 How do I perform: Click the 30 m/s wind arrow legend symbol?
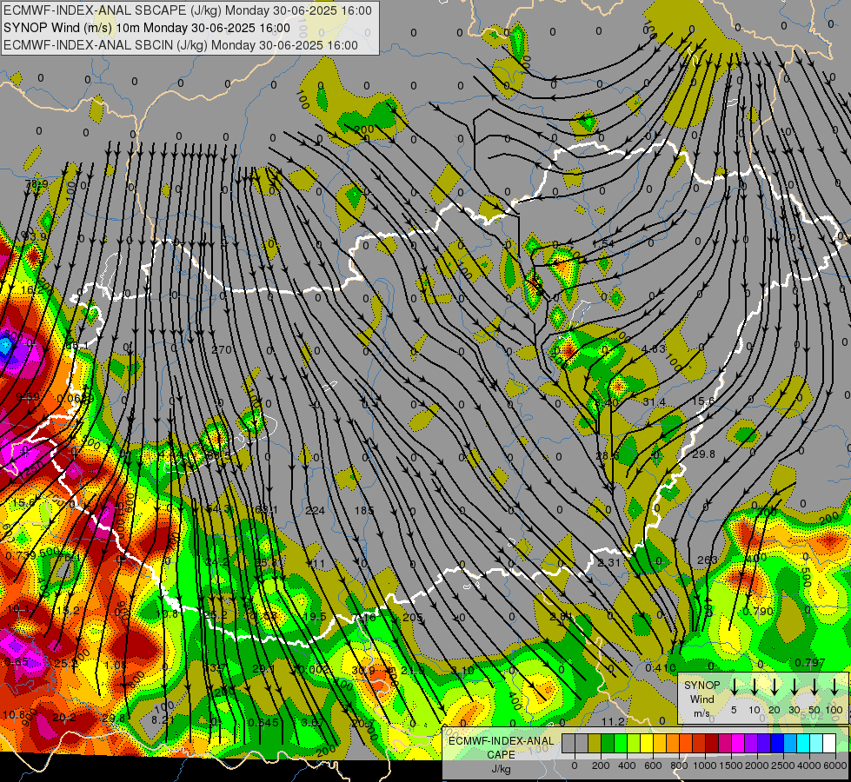[x=794, y=686]
